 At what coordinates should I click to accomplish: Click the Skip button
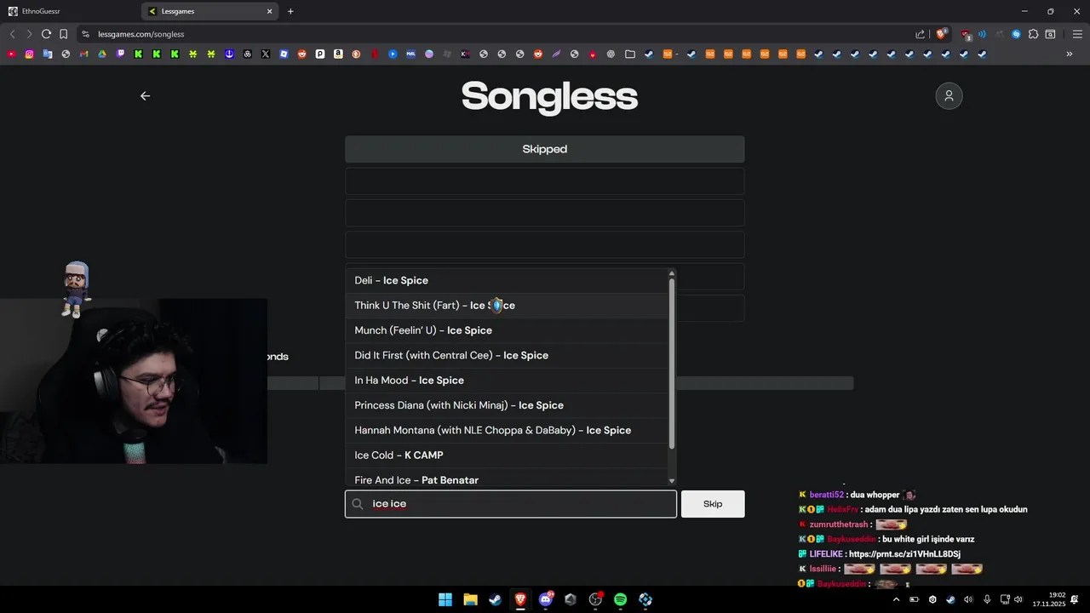[713, 504]
